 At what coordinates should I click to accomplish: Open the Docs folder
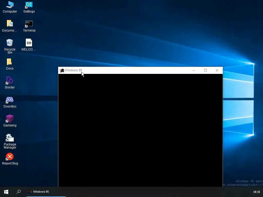tap(10, 64)
